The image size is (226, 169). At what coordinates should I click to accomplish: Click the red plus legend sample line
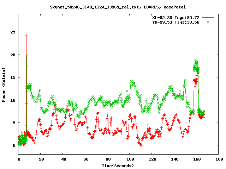(208, 18)
